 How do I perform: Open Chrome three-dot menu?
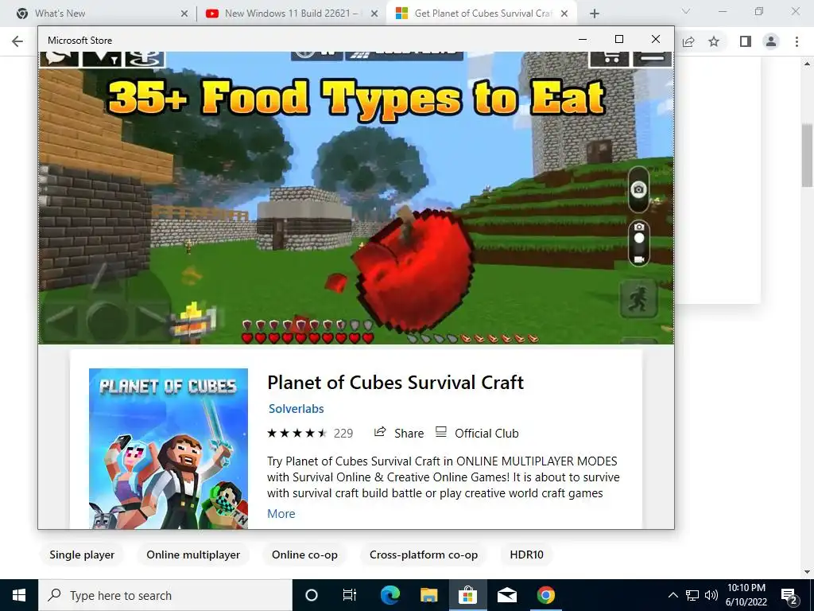[x=797, y=41]
